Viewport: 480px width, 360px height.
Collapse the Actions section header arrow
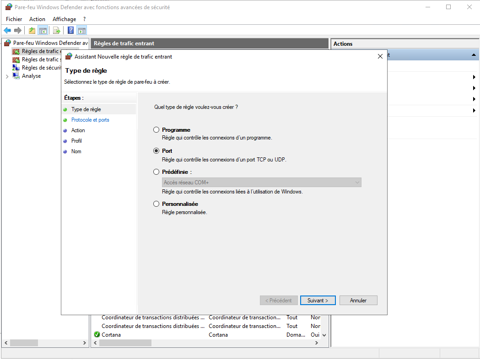coord(474,55)
